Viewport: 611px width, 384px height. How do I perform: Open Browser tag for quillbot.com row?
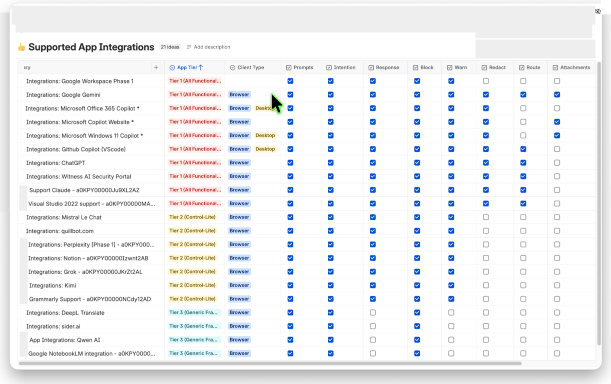coord(239,230)
